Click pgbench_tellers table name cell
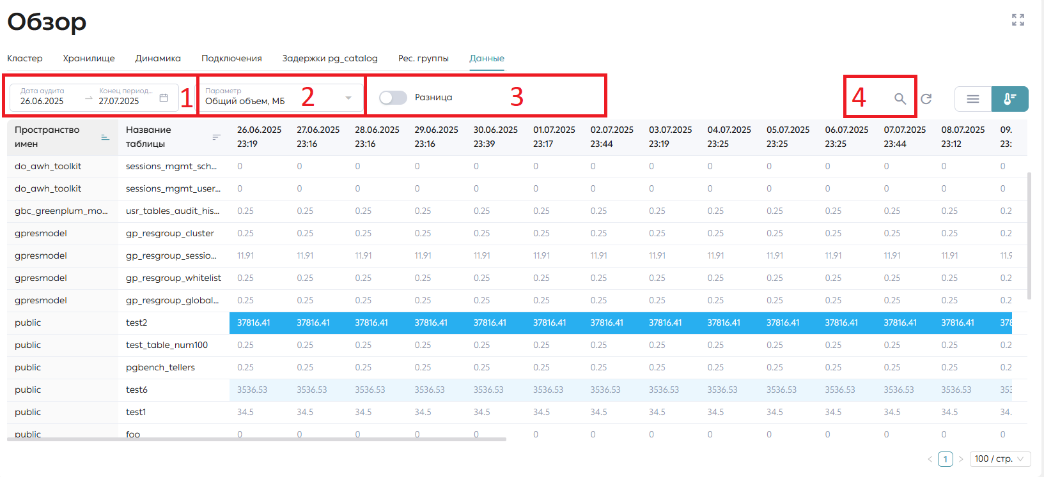Screen dimensions: 1044x477 (173, 367)
